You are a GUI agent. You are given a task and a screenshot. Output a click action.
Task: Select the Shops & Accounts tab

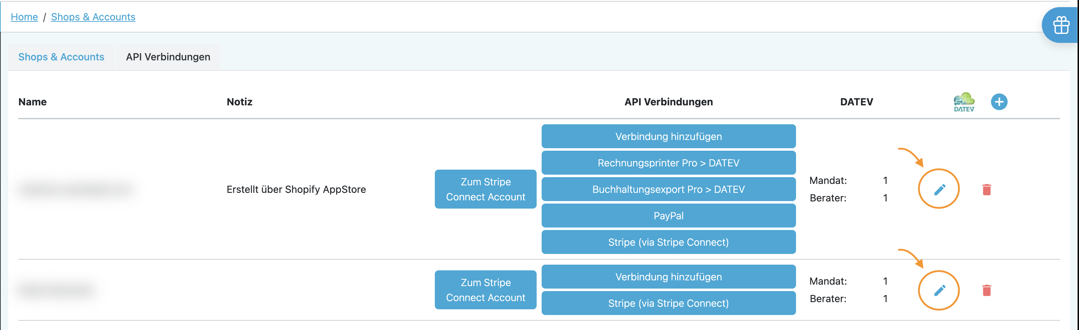pyautogui.click(x=61, y=57)
